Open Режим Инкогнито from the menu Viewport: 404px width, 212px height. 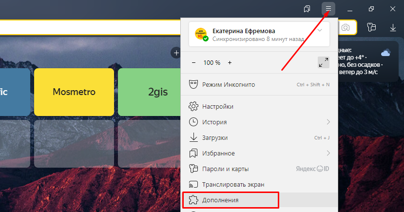[x=229, y=85]
